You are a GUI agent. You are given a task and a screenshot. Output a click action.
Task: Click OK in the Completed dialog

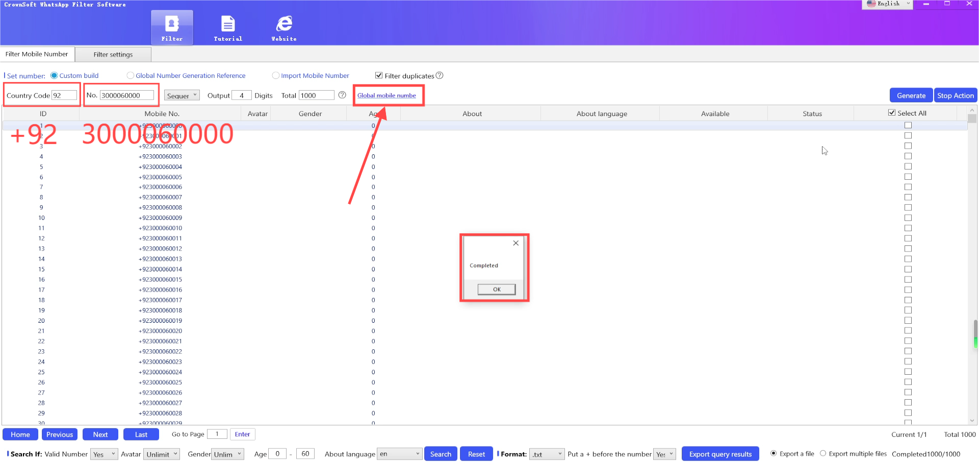point(497,289)
